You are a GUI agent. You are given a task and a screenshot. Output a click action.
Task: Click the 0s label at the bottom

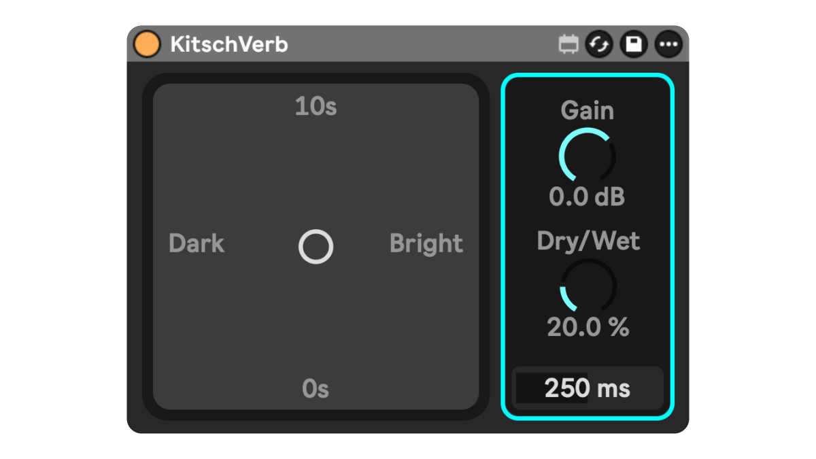[x=316, y=389]
